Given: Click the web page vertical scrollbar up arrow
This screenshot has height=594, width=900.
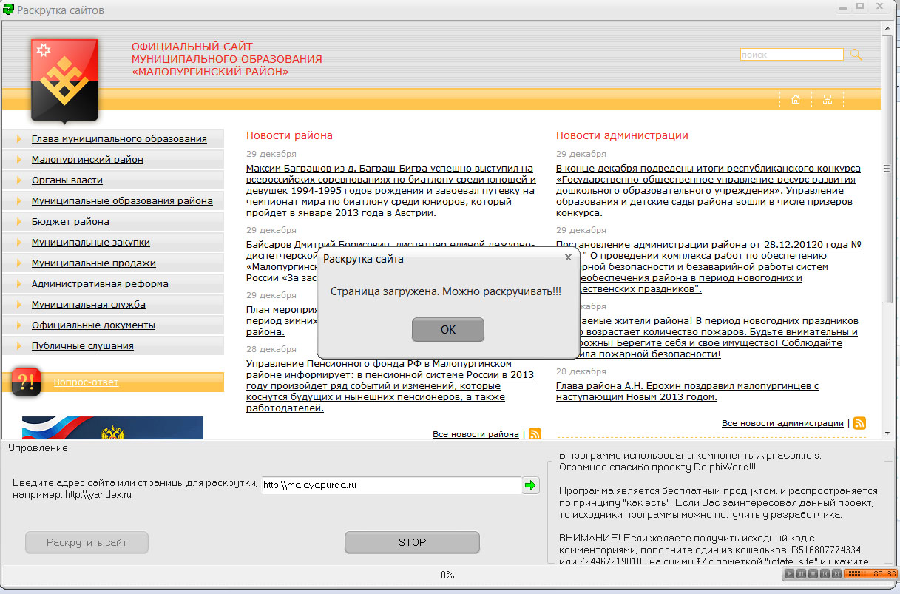Looking at the screenshot, I should click(887, 28).
